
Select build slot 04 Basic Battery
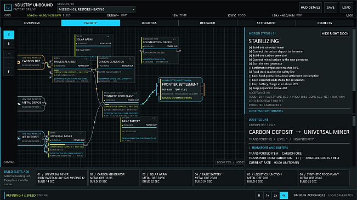tap(219, 178)
